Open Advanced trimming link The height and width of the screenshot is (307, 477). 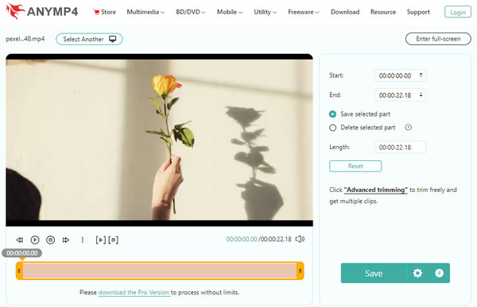376,190
